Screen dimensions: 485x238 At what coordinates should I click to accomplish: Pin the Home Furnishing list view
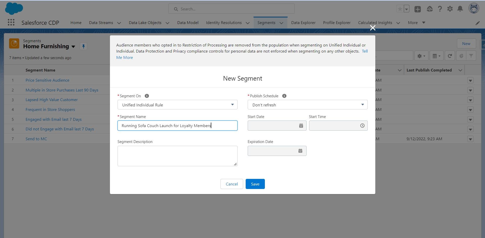pos(83,46)
